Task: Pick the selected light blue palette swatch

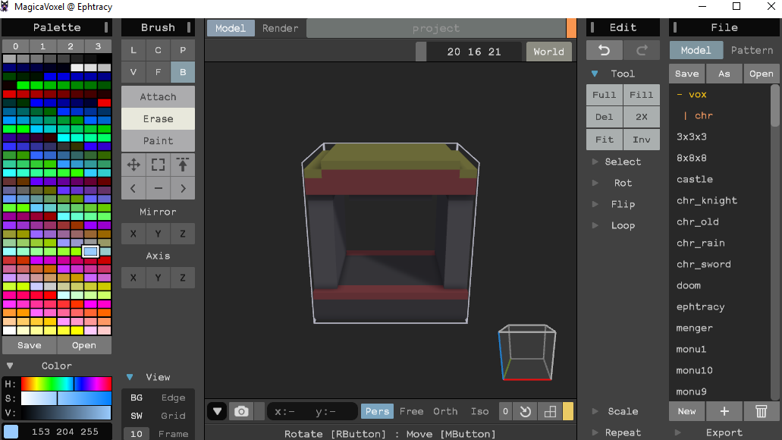Action: 90,251
